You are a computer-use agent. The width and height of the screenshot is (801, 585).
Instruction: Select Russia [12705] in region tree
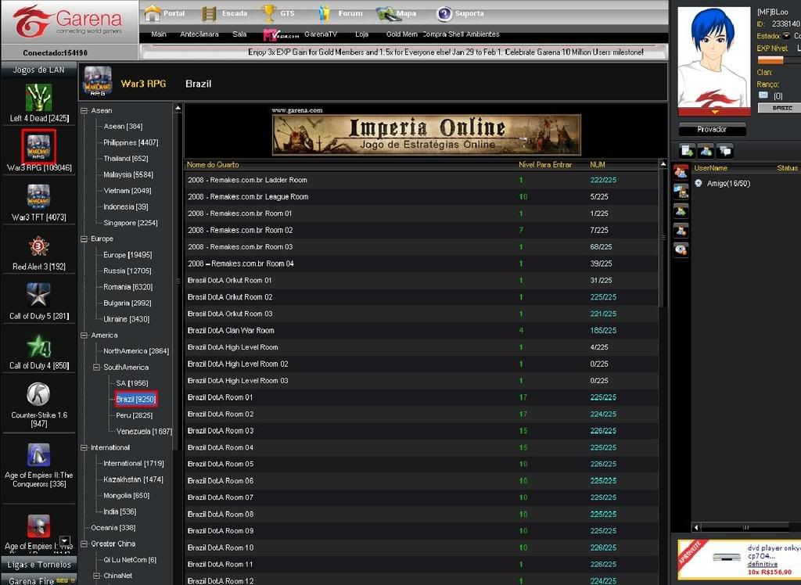(127, 271)
